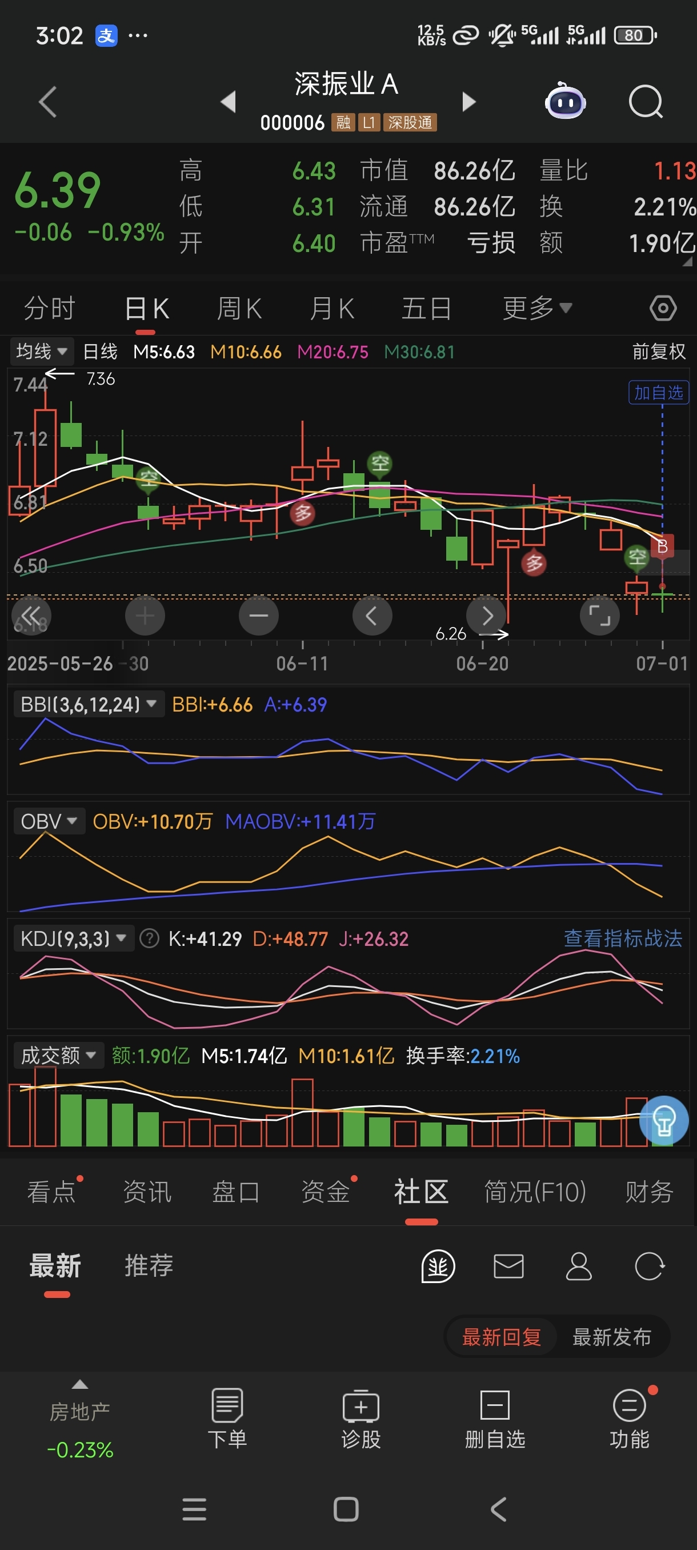Expand chart to fullscreen
Image resolution: width=697 pixels, height=1550 pixels.
pyautogui.click(x=599, y=615)
